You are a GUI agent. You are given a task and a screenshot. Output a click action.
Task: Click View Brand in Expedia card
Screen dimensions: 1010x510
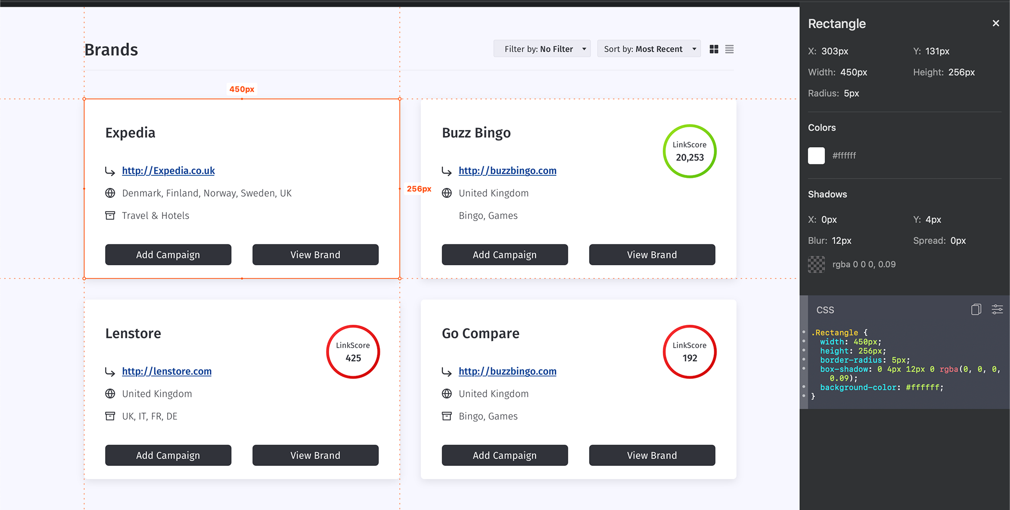click(x=316, y=255)
